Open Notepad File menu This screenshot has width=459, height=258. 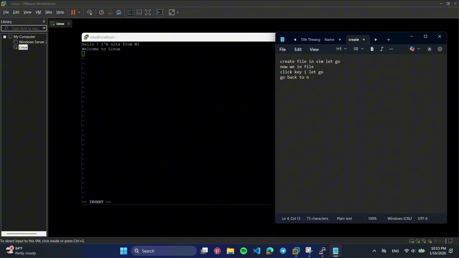283,49
